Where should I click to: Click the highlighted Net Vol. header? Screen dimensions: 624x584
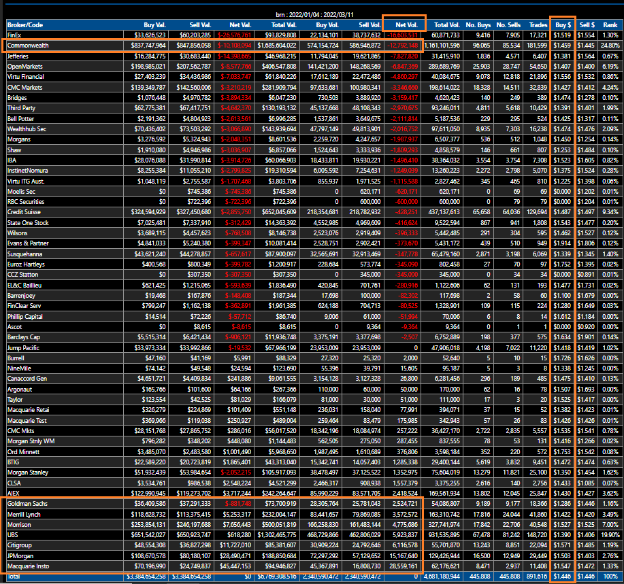(404, 24)
